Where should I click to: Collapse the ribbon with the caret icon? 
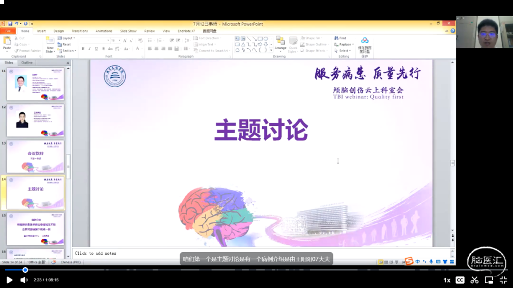pos(446,31)
